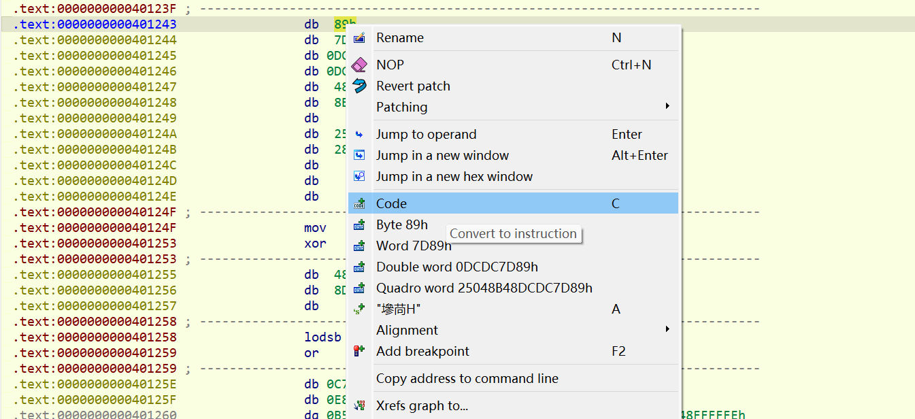Click the NOP eraser icon
The height and width of the screenshot is (419, 915).
point(359,65)
